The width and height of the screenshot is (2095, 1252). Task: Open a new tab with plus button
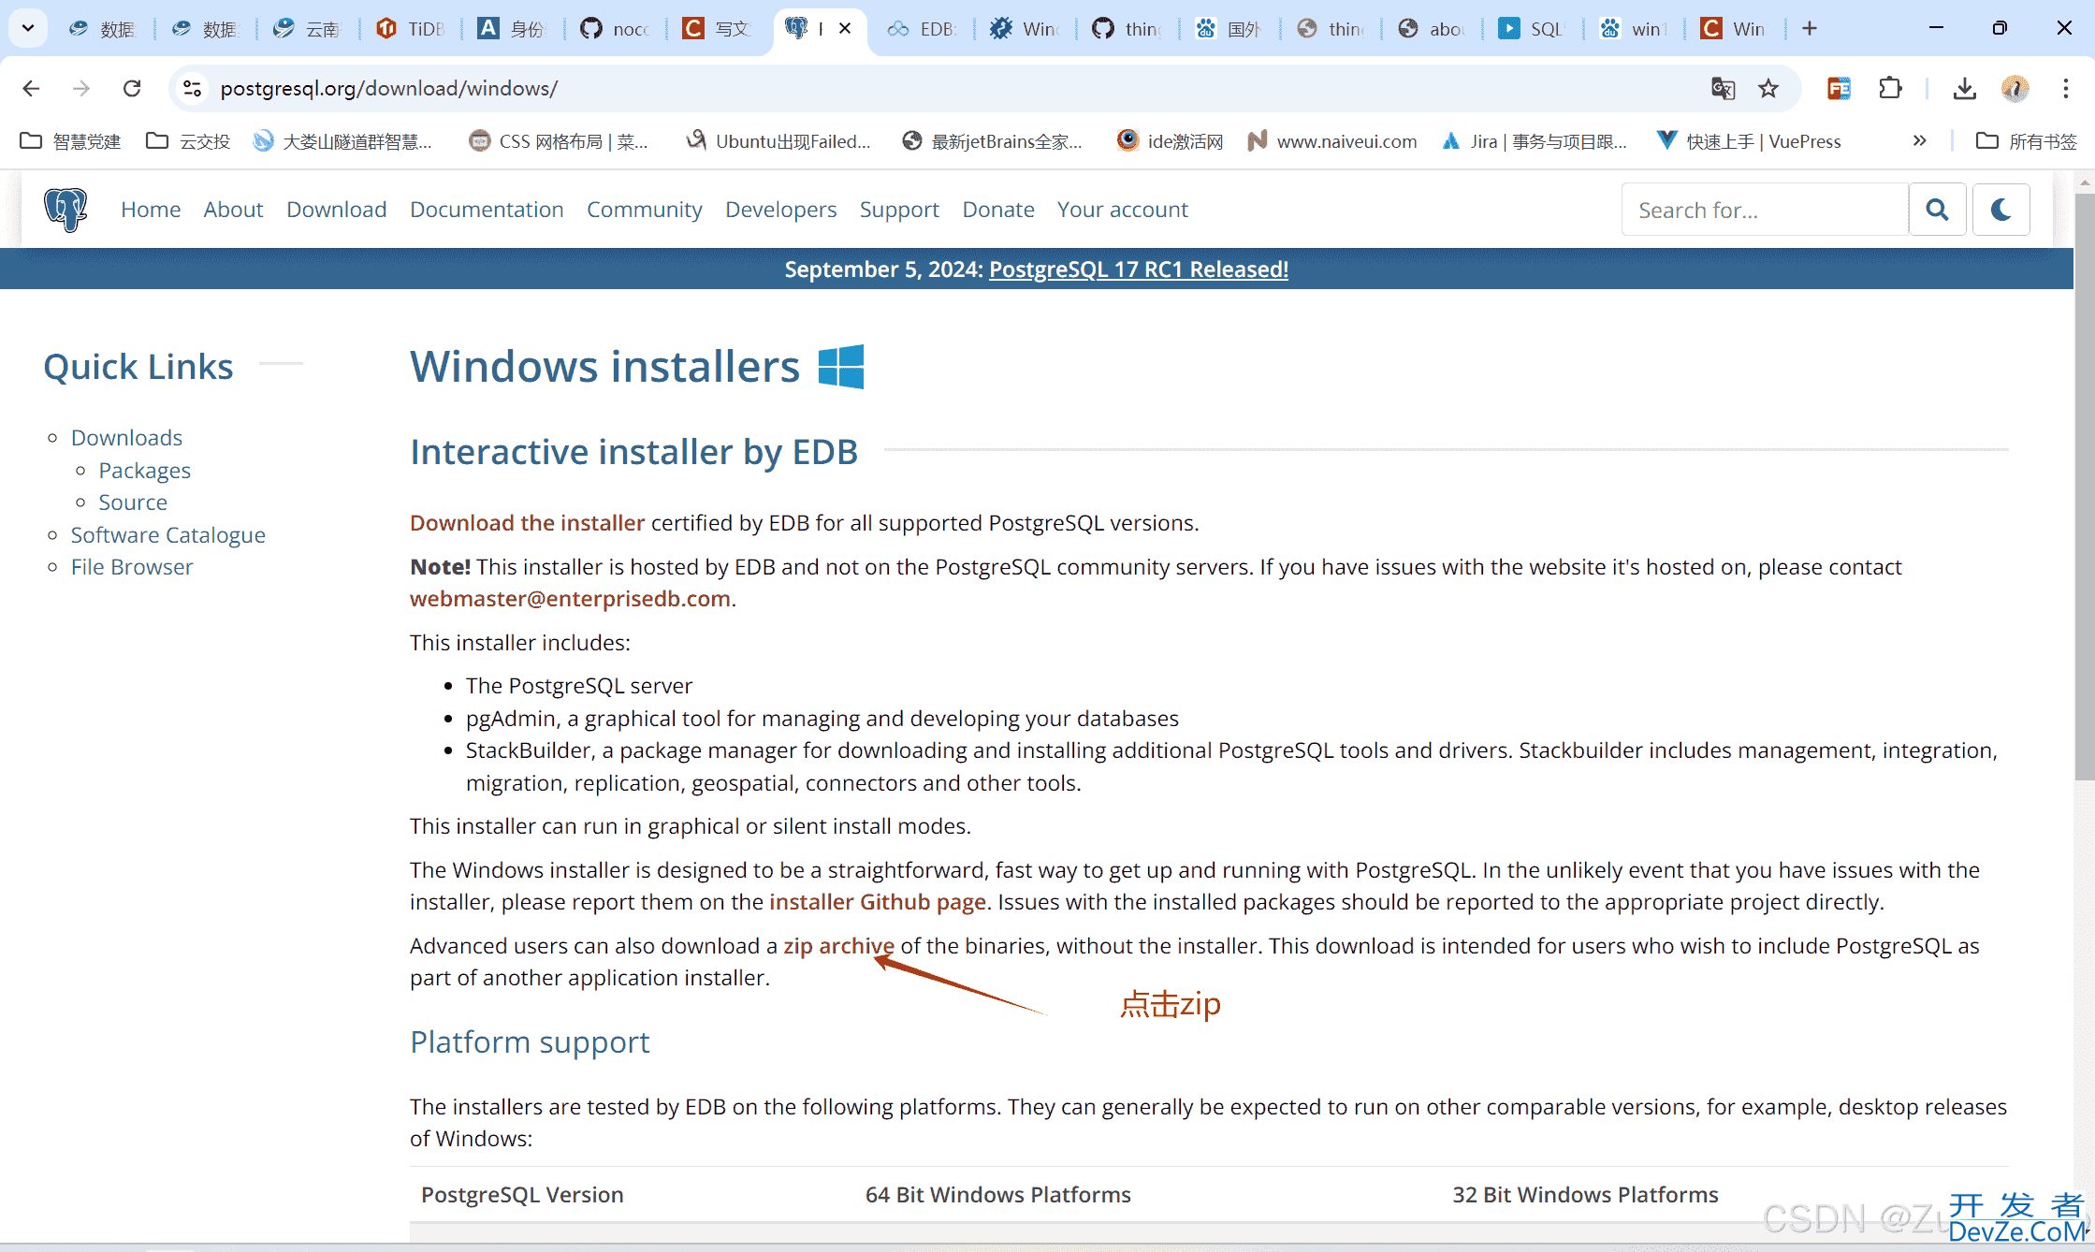[1810, 28]
